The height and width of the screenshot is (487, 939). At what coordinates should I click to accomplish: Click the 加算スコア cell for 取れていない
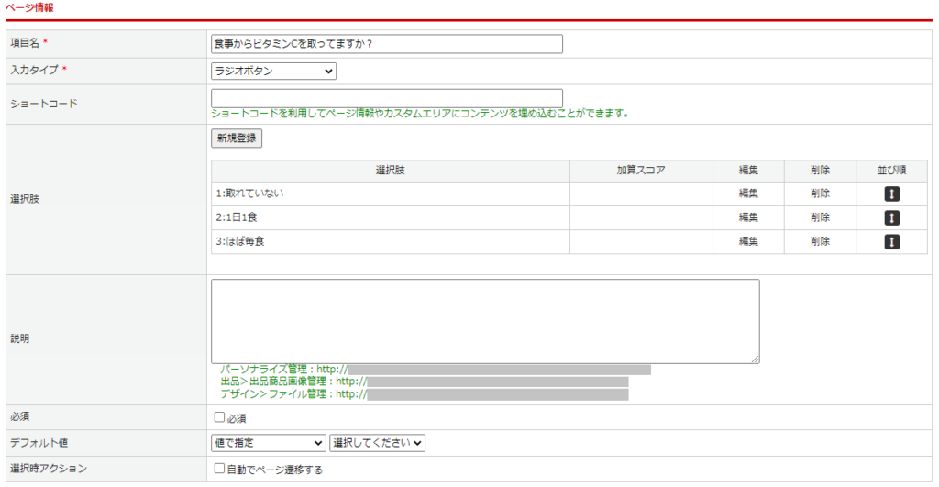[x=641, y=194]
